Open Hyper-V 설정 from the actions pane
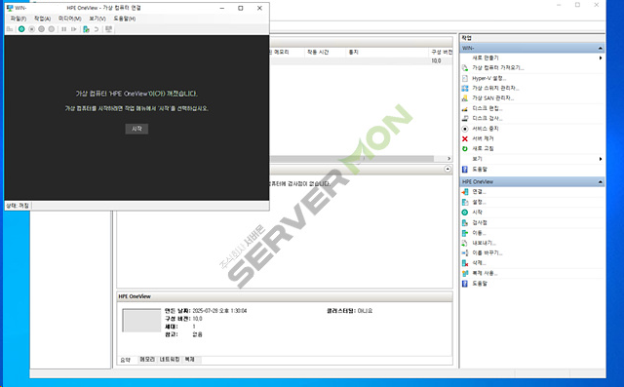 tap(489, 78)
